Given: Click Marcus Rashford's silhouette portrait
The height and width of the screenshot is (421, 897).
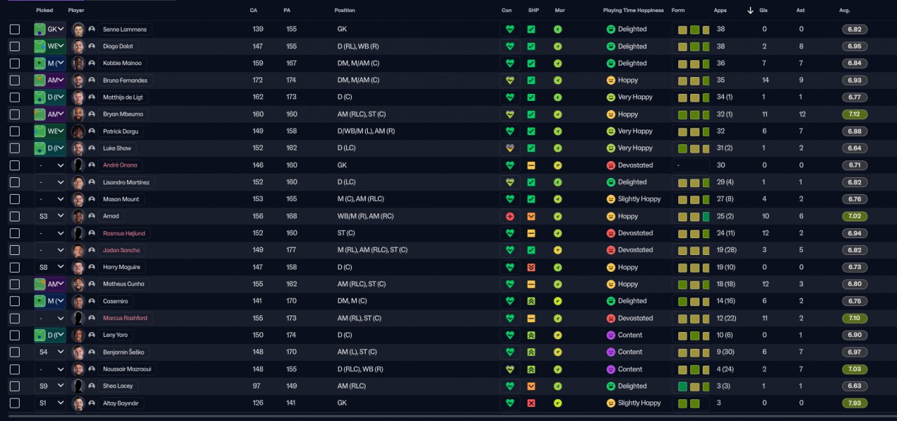Looking at the screenshot, I should coord(78,318).
